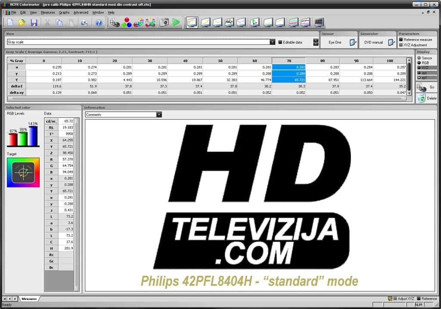This screenshot has height=309, width=441.
Task: Click the X beside the tab arrows
Action: [x=5, y=299]
